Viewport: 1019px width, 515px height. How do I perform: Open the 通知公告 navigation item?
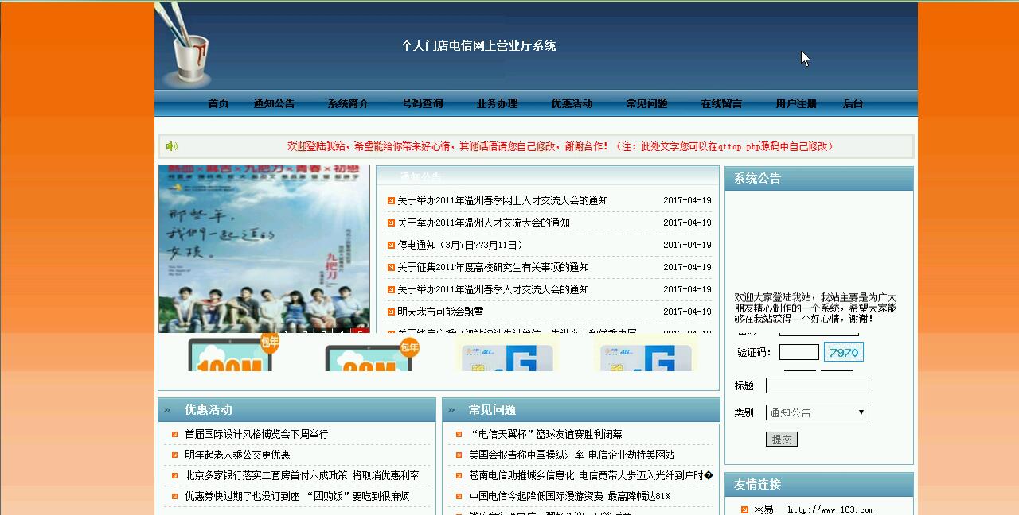[x=274, y=103]
